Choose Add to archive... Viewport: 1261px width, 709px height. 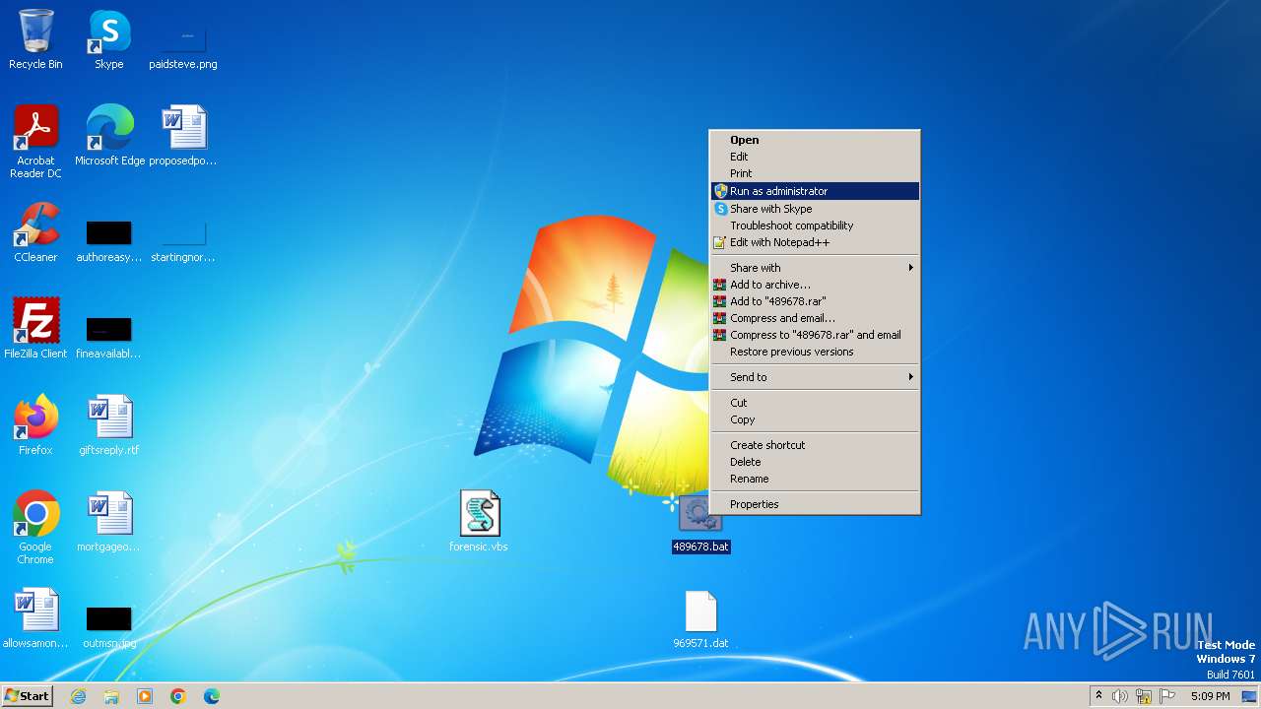coord(815,285)
